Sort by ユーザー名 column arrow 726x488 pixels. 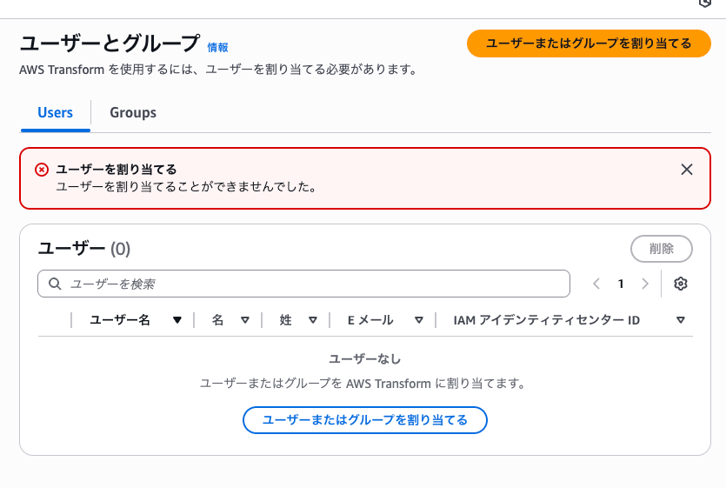pos(177,320)
